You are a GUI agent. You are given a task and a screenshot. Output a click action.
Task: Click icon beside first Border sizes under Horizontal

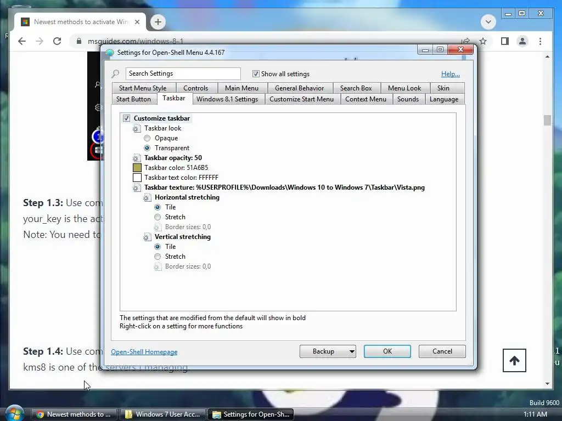(x=158, y=227)
